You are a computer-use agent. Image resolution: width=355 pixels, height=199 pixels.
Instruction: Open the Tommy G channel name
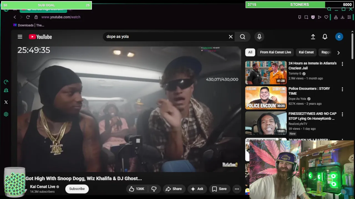click(295, 74)
